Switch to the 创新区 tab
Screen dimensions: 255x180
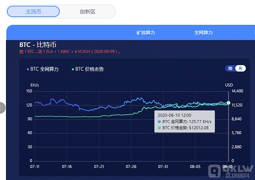87,12
